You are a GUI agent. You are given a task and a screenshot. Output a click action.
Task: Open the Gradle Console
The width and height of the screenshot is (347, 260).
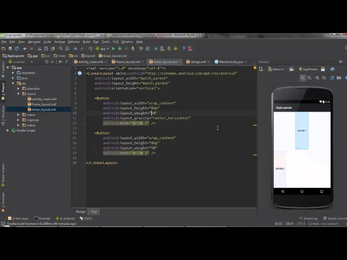click(x=335, y=218)
